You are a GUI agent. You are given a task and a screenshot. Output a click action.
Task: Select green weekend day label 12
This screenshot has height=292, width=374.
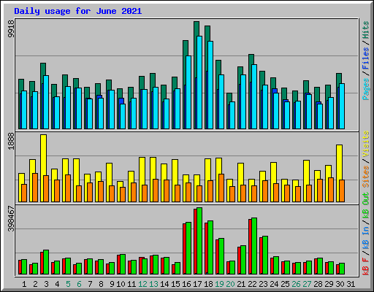pyautogui.click(x=142, y=284)
